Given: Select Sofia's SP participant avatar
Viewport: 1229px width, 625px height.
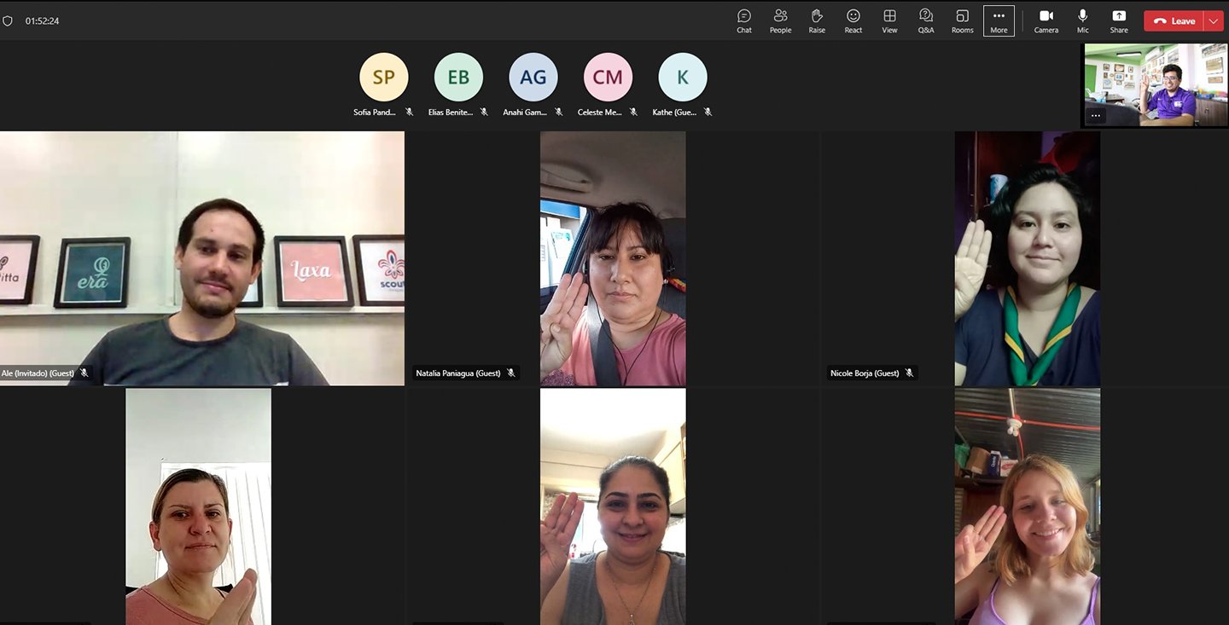Looking at the screenshot, I should pyautogui.click(x=384, y=78).
